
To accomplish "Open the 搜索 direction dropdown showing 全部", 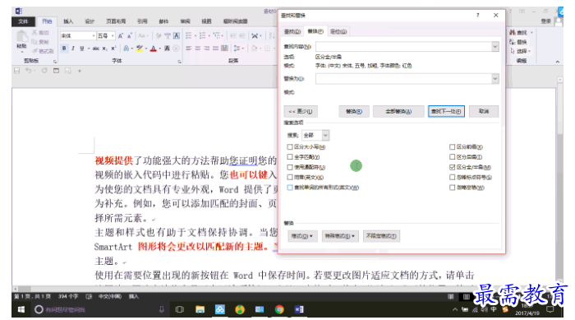I will (325, 135).
